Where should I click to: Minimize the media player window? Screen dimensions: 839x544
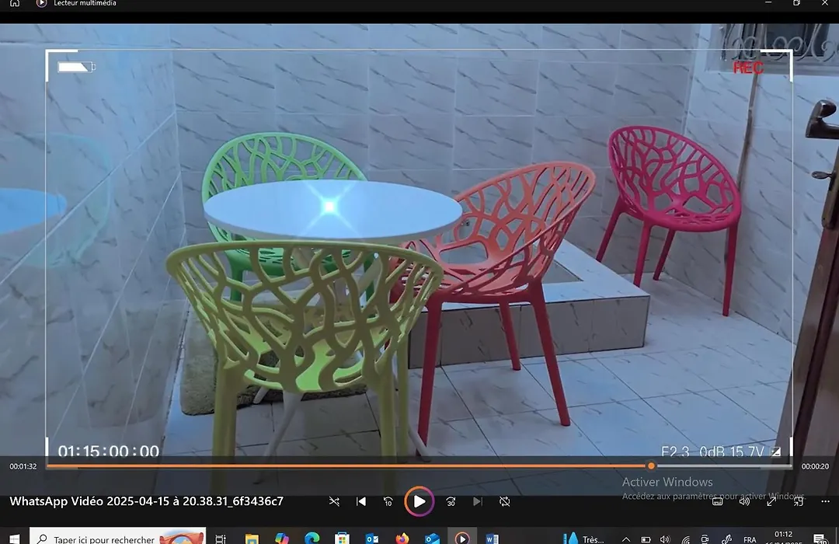pos(768,2)
